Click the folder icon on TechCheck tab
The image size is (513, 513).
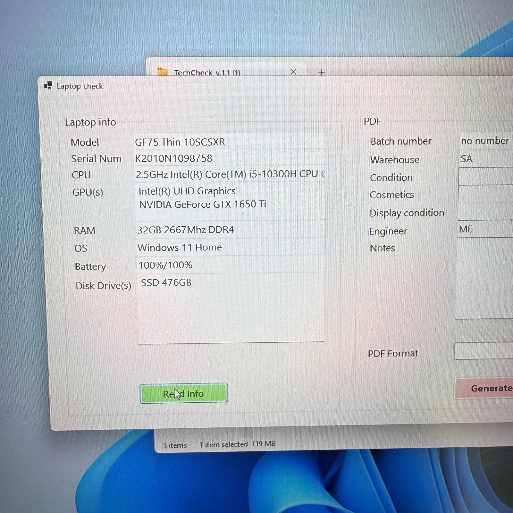pos(163,72)
